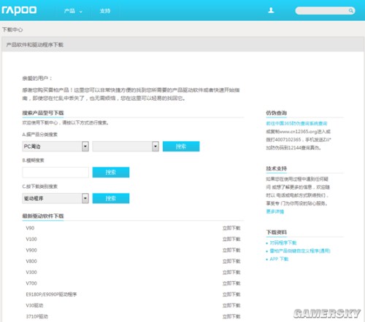The image size is (365, 322).
Task: Click 立即下载 for E9180P/E9090P driver
Action: coord(231,294)
